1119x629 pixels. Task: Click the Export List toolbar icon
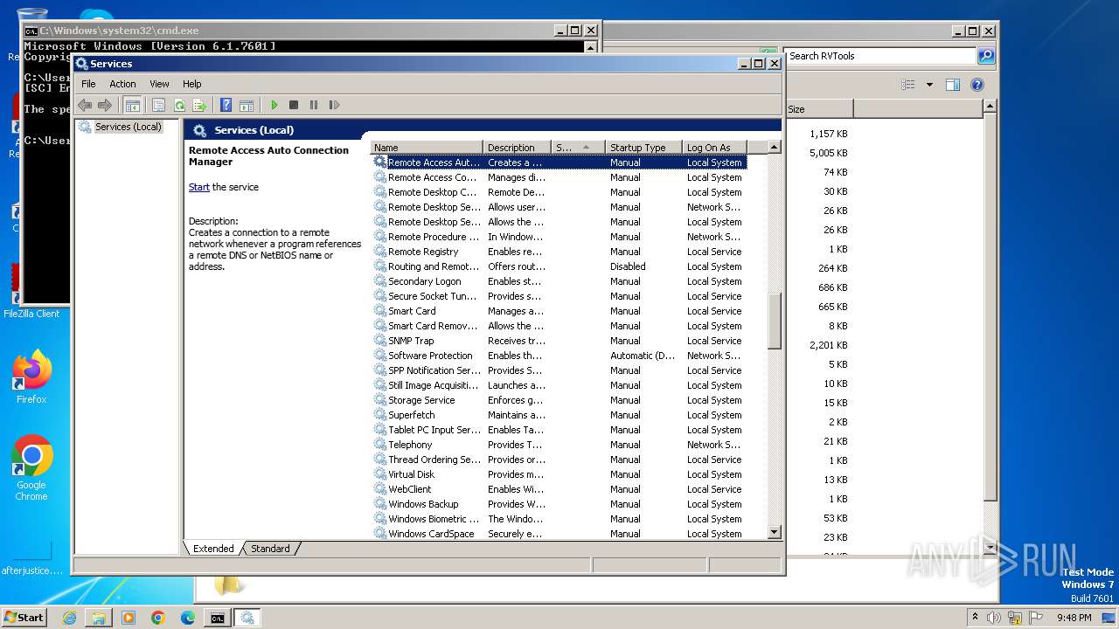pos(199,105)
